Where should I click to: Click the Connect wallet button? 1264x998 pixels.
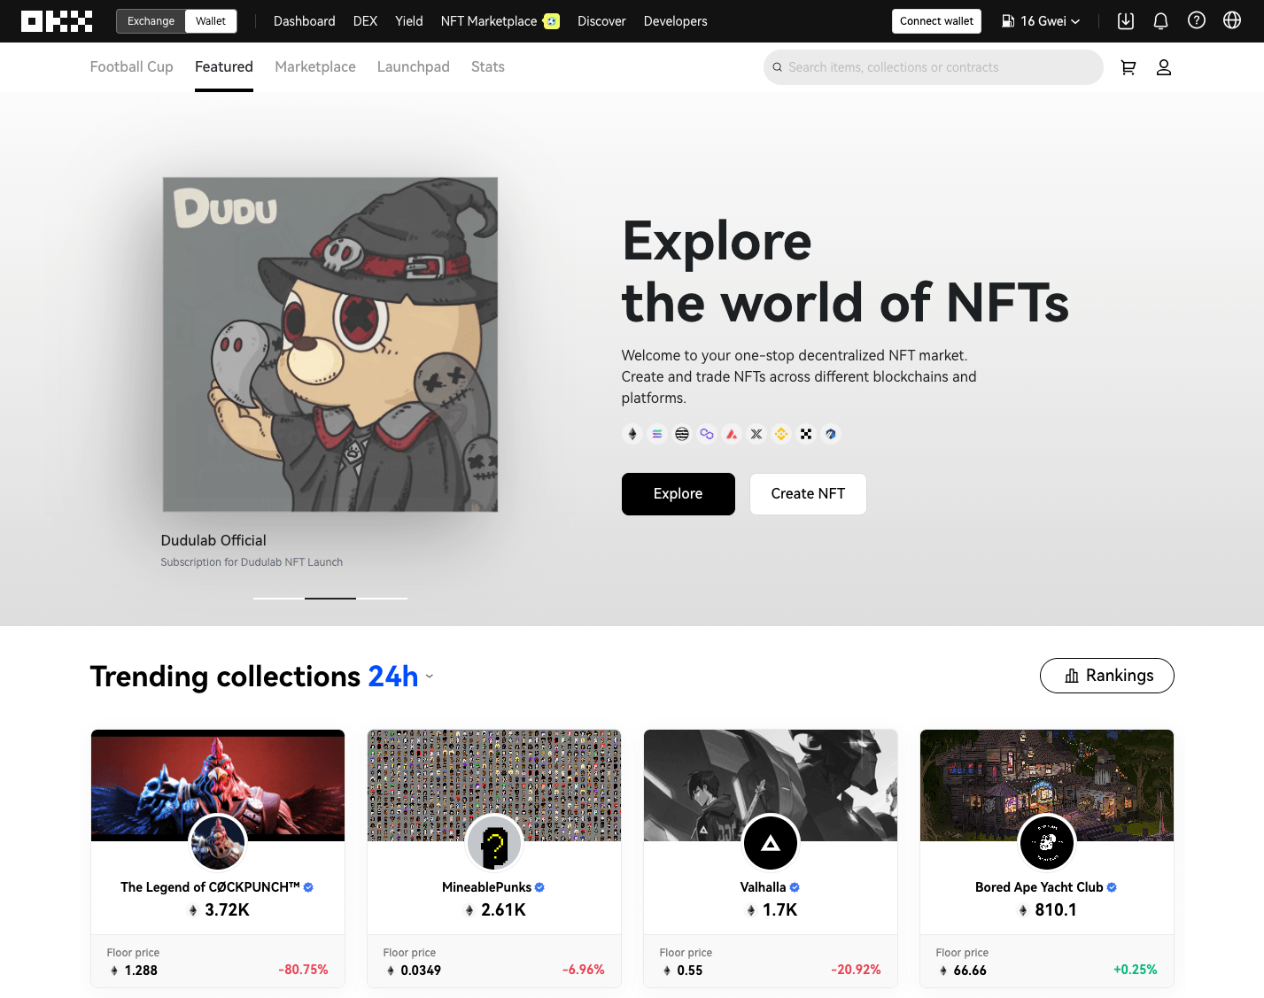click(x=936, y=21)
